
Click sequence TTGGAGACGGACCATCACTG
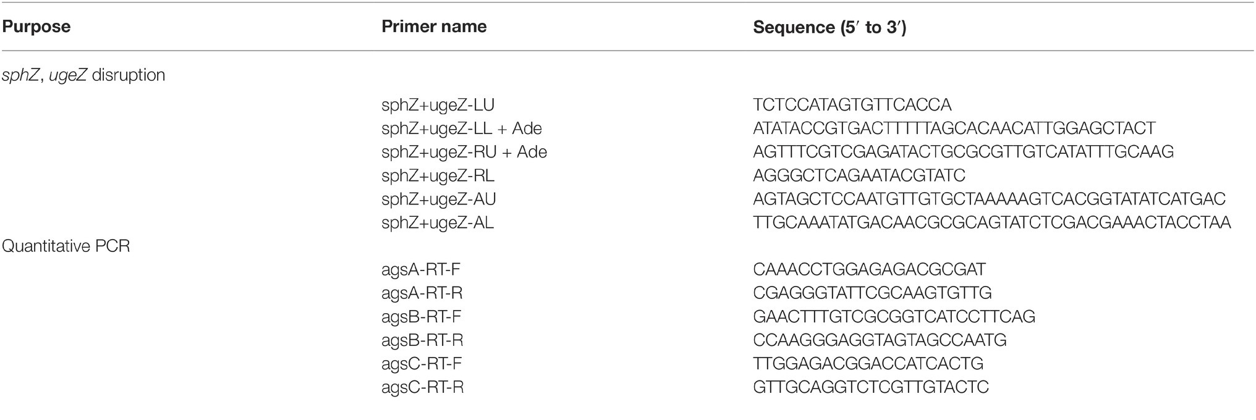[868, 364]
